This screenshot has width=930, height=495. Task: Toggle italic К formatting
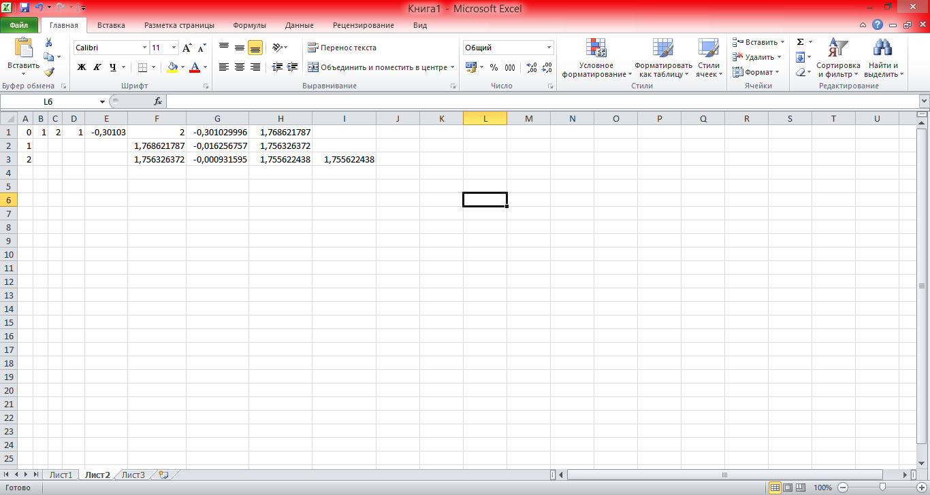[x=97, y=67]
